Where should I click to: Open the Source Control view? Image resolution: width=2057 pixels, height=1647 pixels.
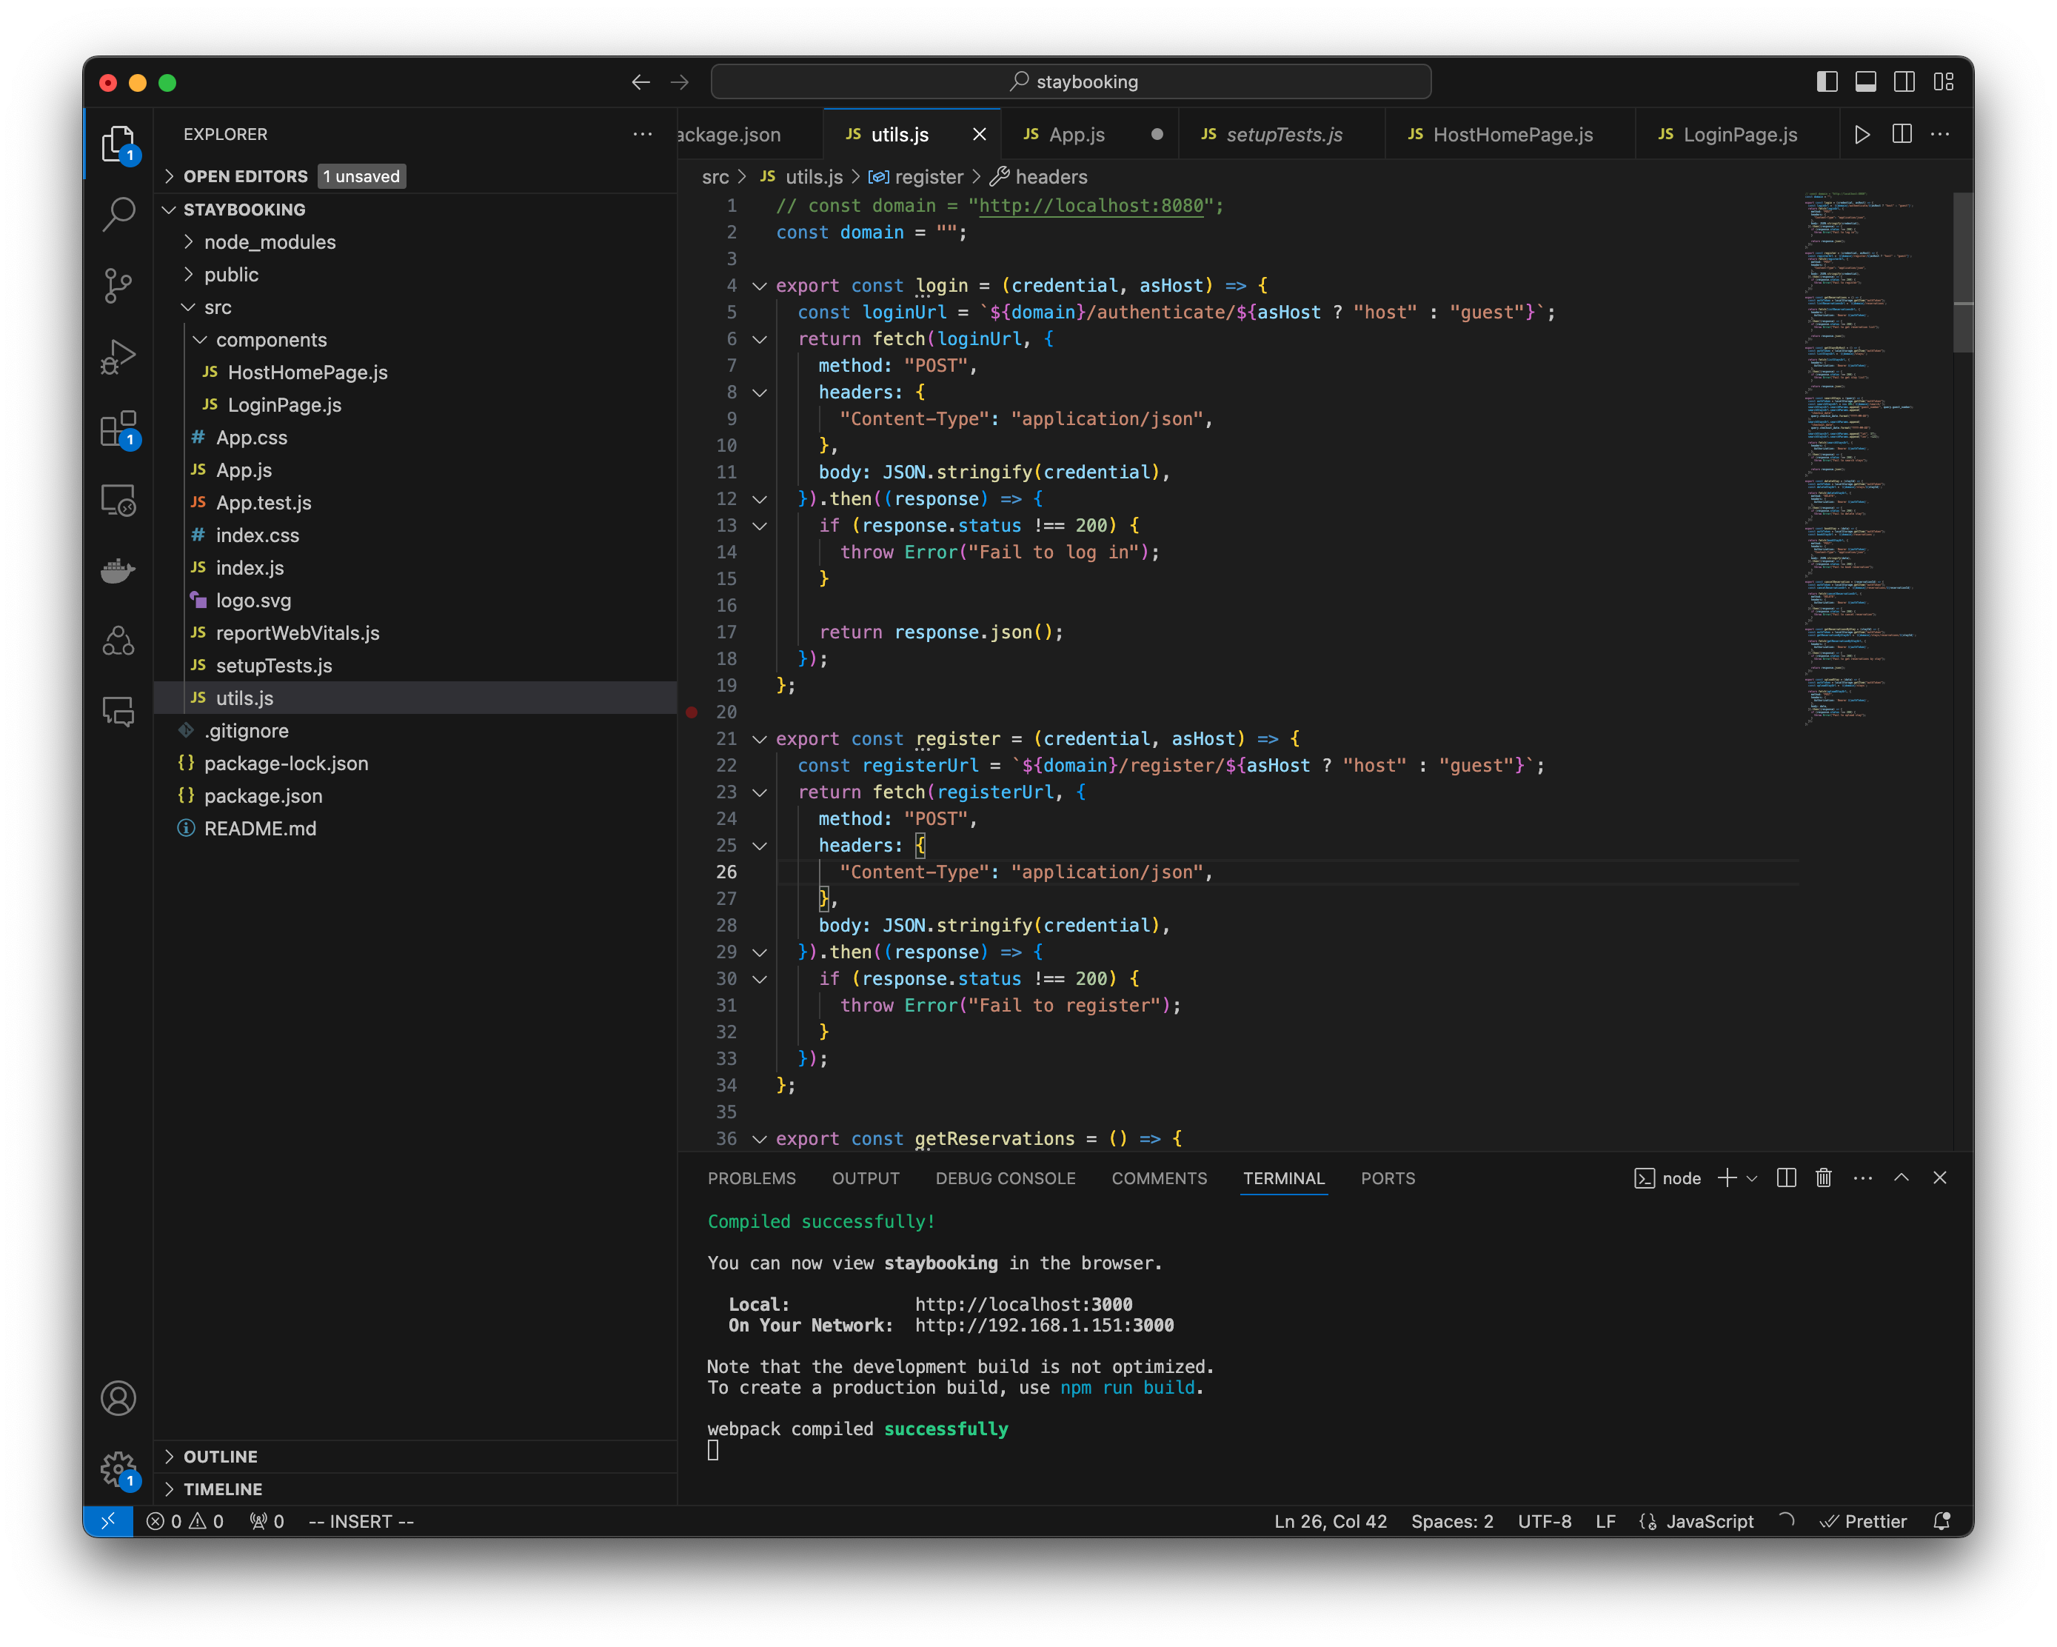click(118, 285)
